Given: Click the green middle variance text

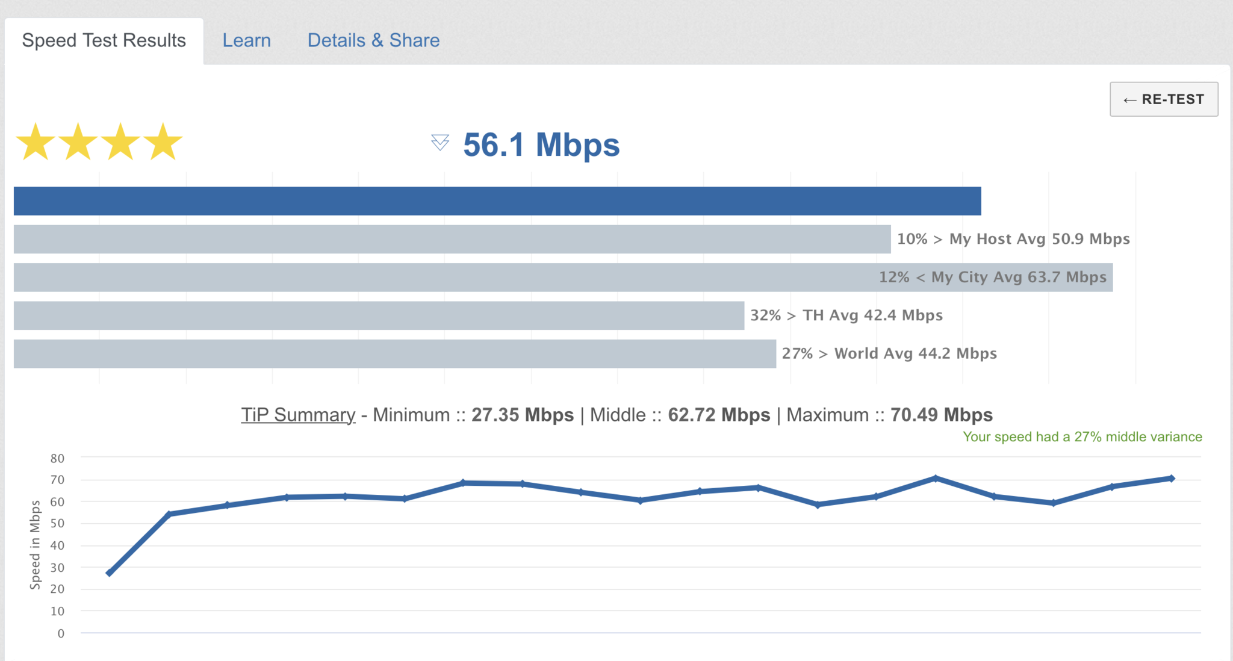Looking at the screenshot, I should (1082, 437).
